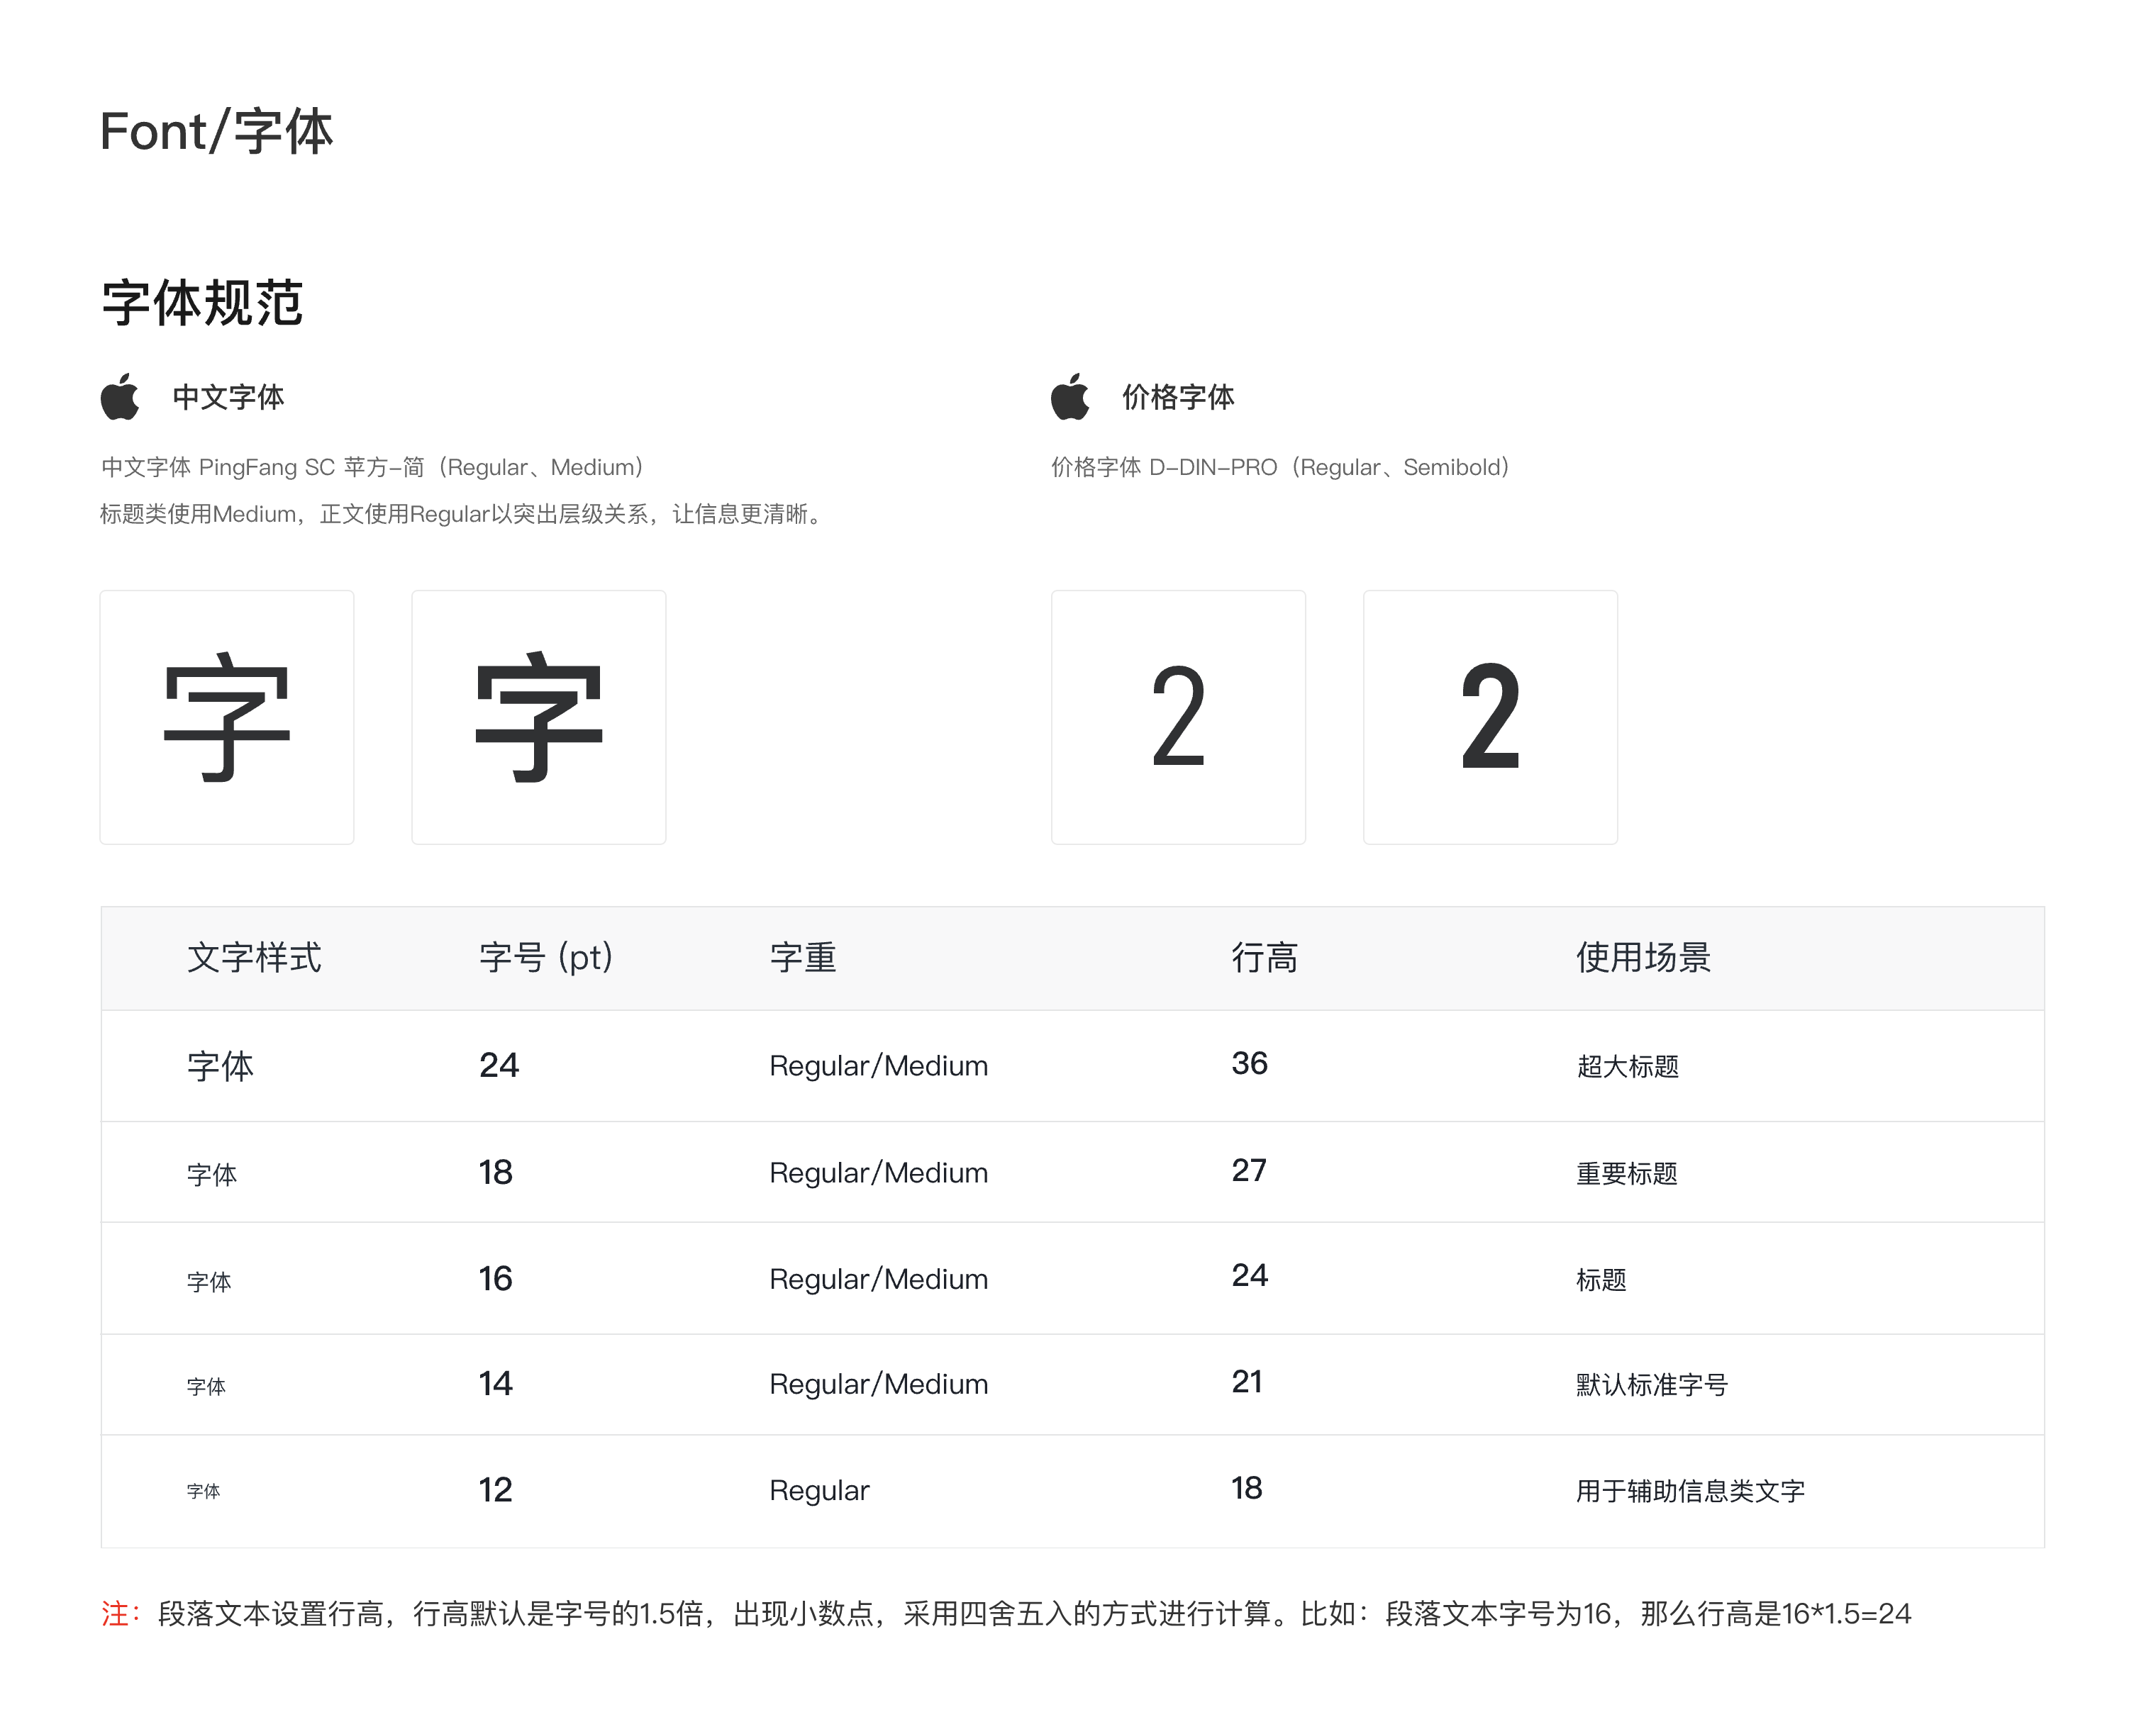Select the Regular weight 2 sample card
The width and height of the screenshot is (2156, 1717).
click(x=1179, y=717)
